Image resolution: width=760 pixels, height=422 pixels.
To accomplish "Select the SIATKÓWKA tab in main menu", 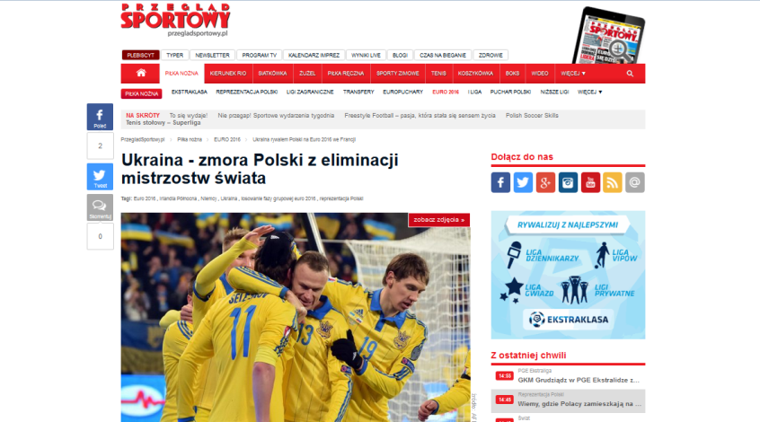I will 272,74.
